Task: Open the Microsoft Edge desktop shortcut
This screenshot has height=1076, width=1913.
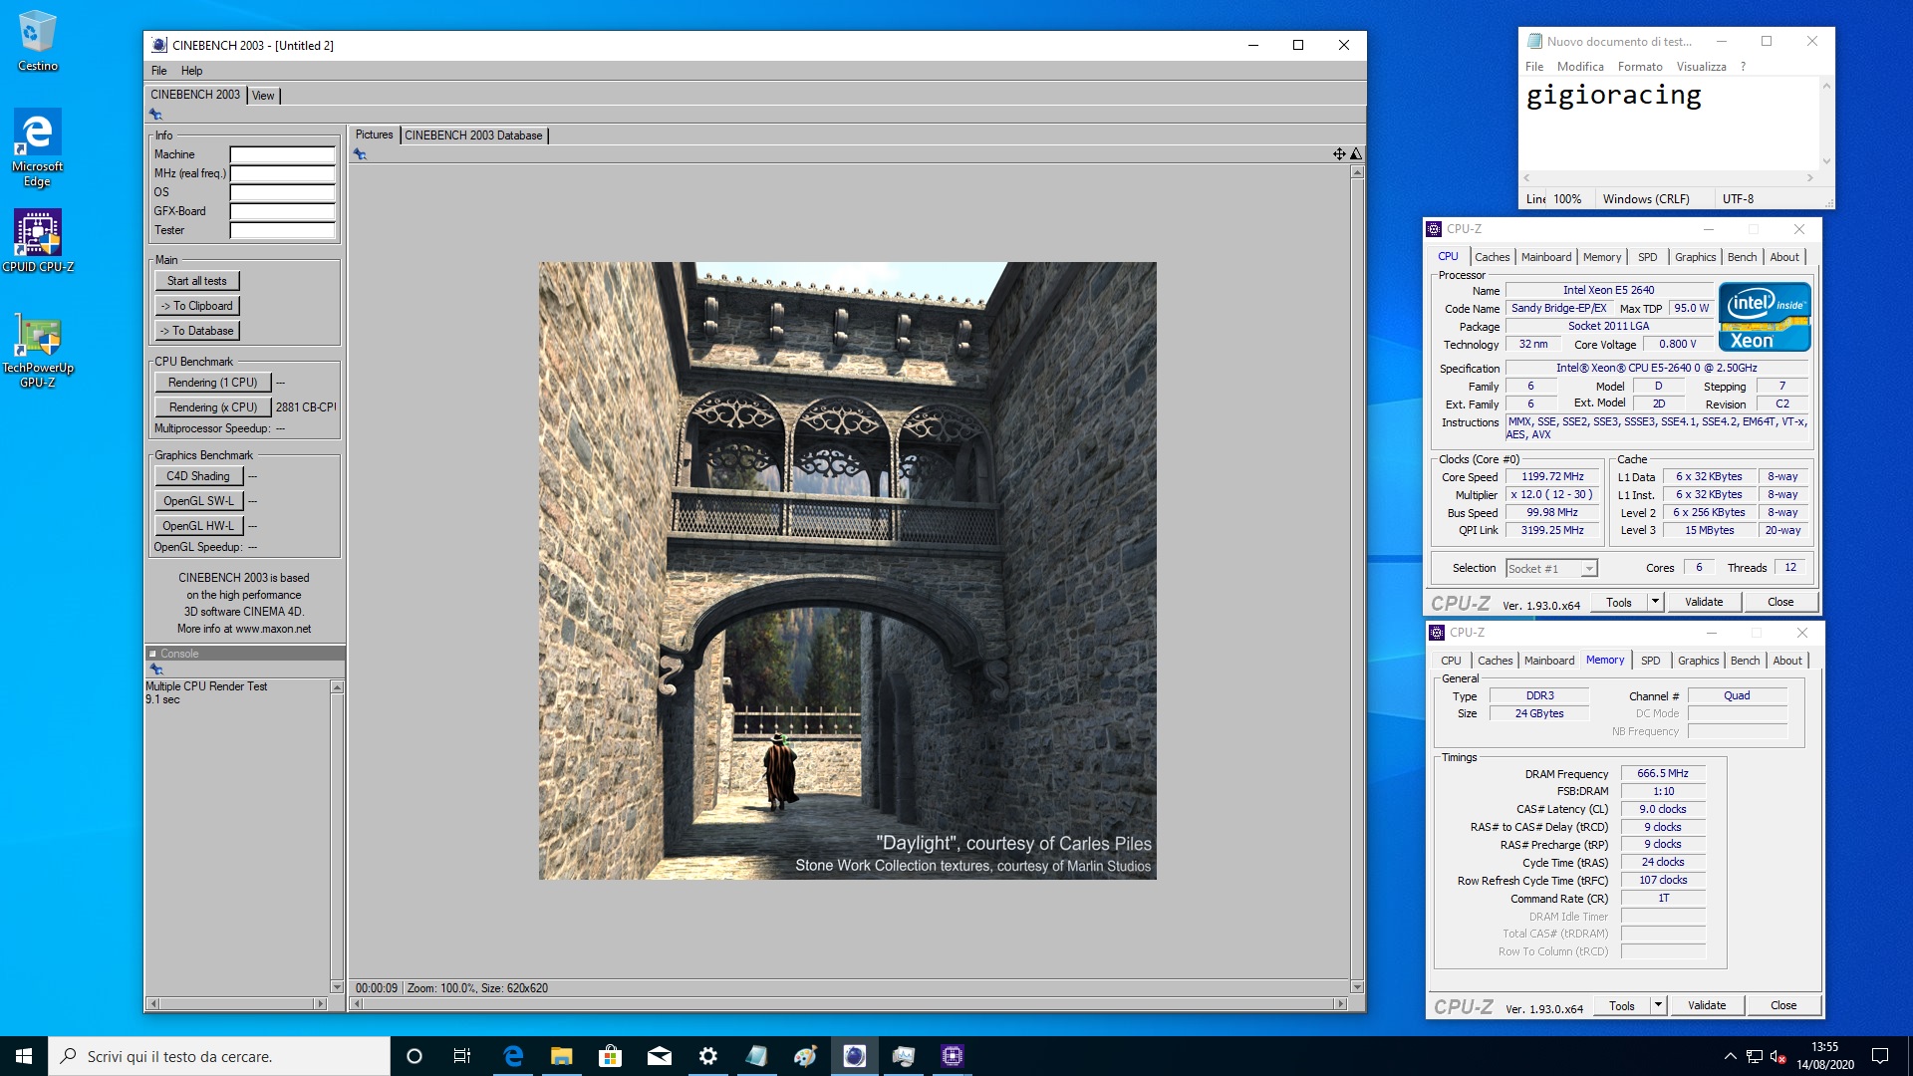Action: (37, 147)
